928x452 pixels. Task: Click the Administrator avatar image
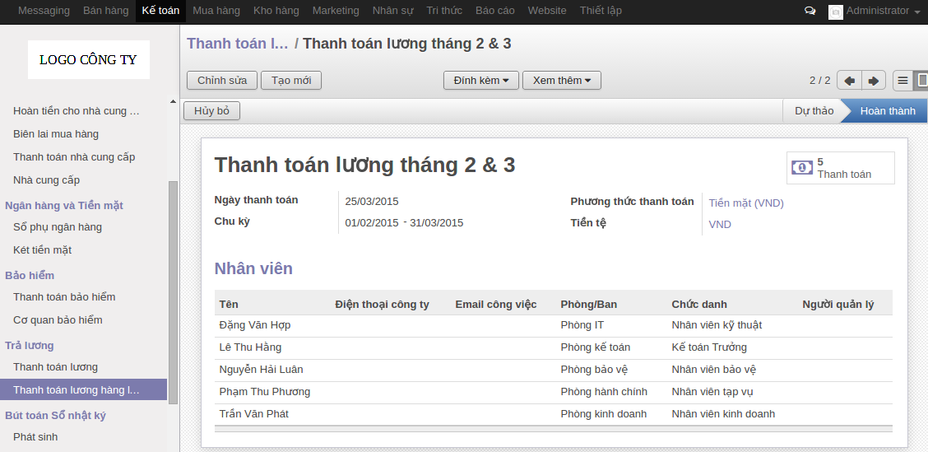835,12
